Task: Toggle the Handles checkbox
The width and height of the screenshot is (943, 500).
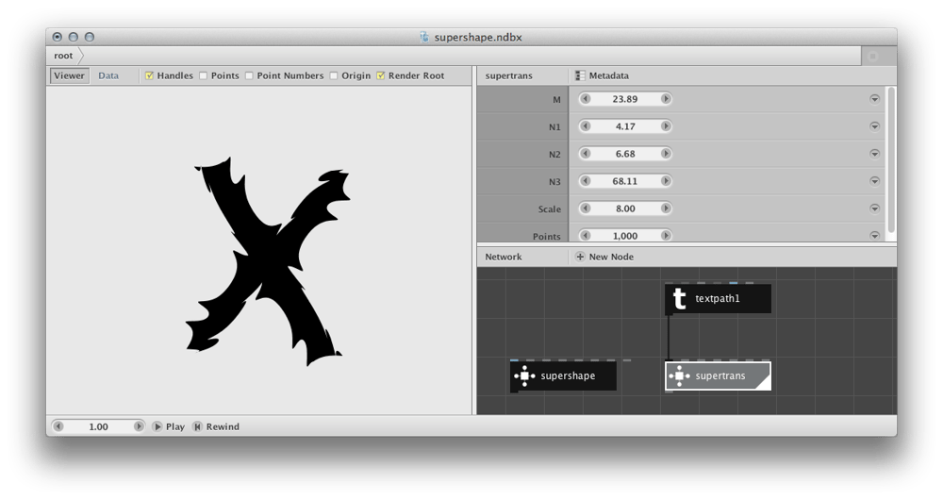Action: tap(149, 75)
